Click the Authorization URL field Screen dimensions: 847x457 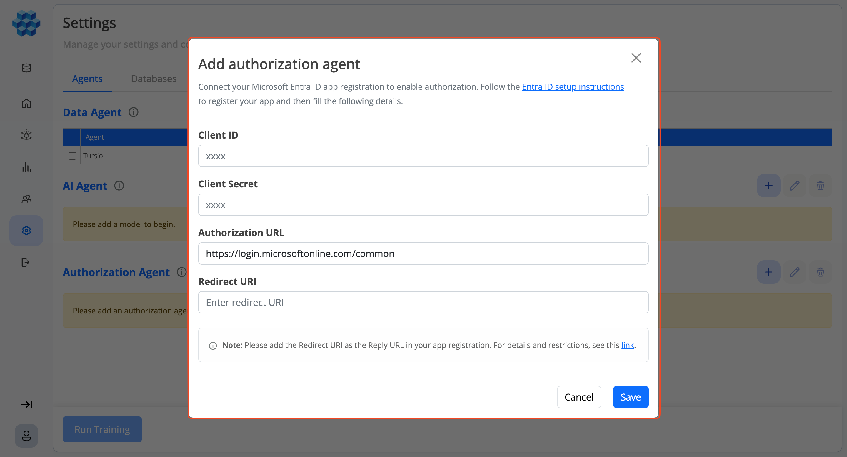tap(423, 253)
